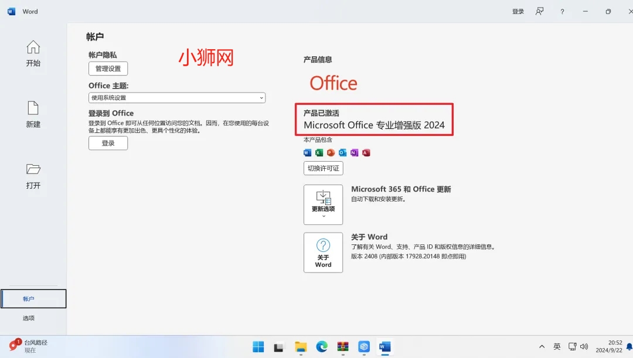Viewport: 633px width, 358px height.
Task: Click the 关于 Word button
Action: (x=324, y=253)
